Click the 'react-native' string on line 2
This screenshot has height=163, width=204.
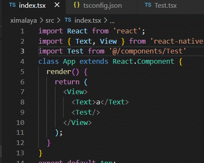coord(177,41)
